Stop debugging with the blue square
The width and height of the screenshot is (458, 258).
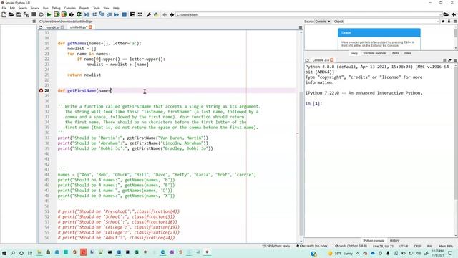pyautogui.click(x=124, y=14)
